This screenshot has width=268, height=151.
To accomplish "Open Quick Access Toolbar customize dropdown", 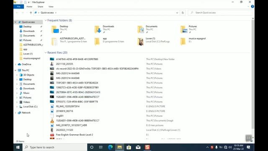I will click(28, 2).
